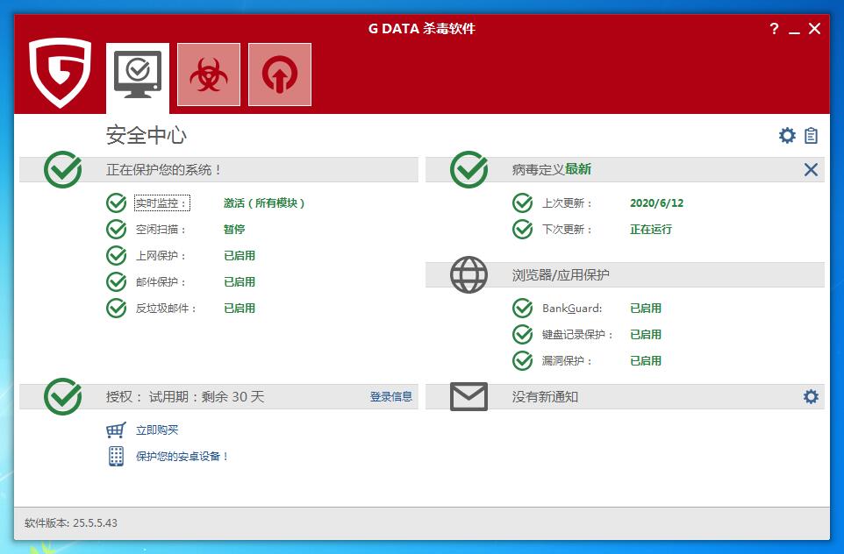Open settings gear beside 安全中心 title

pyautogui.click(x=787, y=136)
